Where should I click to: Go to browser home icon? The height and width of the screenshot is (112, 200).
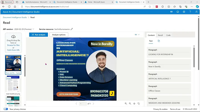coord(15,7)
